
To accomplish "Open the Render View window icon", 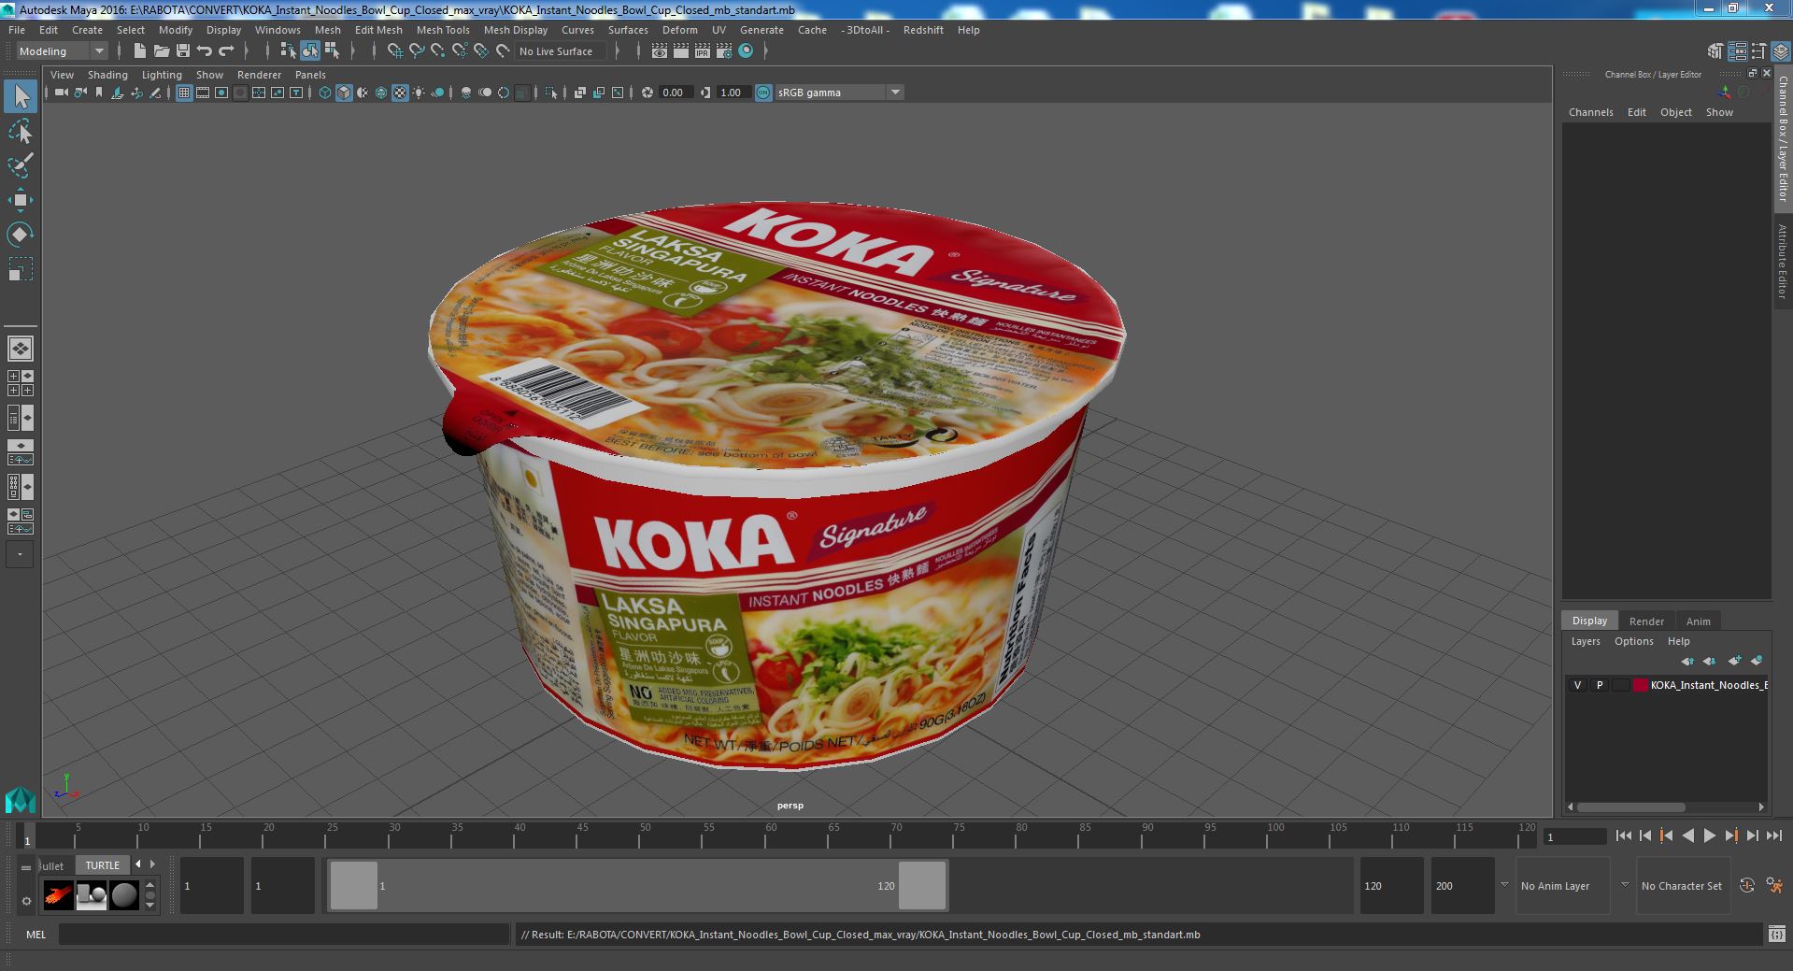I will coord(660,51).
